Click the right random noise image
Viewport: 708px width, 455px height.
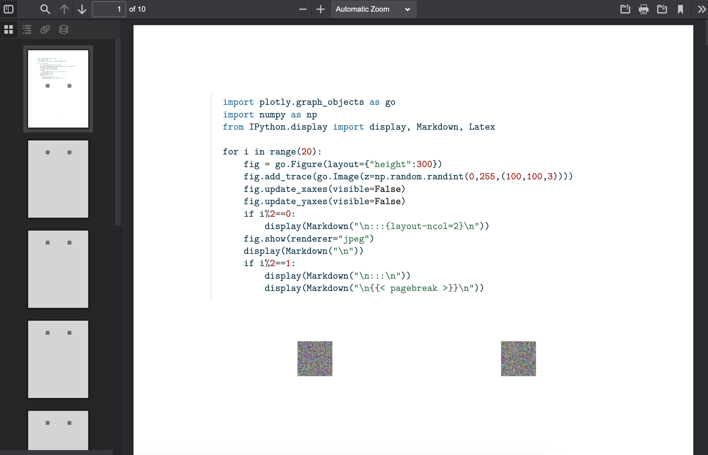[x=518, y=359]
